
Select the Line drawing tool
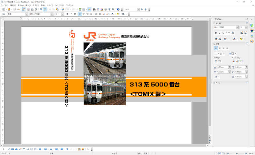9,149
